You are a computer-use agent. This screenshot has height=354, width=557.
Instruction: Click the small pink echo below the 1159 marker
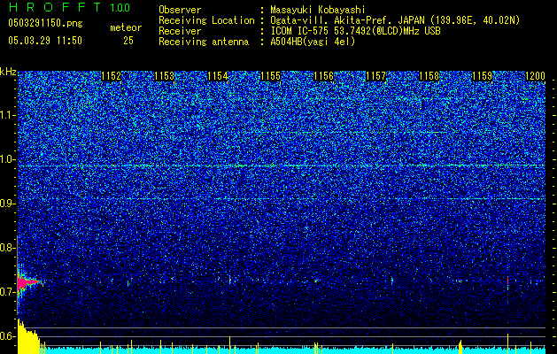507,281
